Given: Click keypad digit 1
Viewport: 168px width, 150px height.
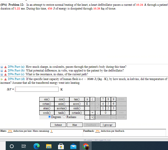Looking at the screenshot, I should (103, 108).
